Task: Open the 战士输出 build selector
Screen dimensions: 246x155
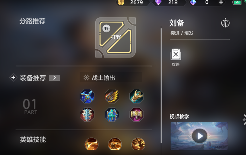Action: [x=111, y=78]
